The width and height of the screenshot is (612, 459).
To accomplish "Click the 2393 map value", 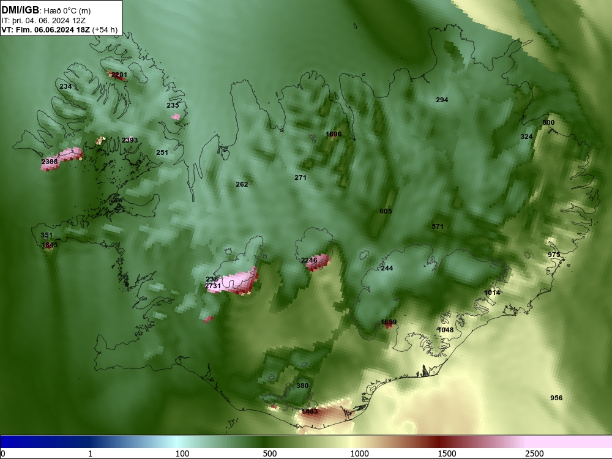I will tap(130, 140).
